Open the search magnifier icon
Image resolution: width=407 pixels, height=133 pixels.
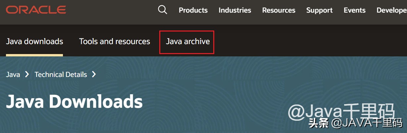click(163, 10)
